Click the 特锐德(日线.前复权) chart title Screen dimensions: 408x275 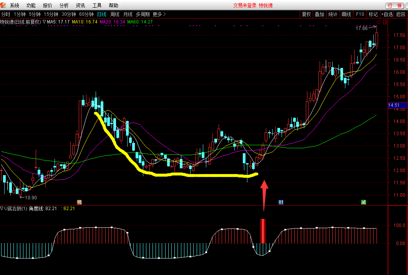point(21,22)
